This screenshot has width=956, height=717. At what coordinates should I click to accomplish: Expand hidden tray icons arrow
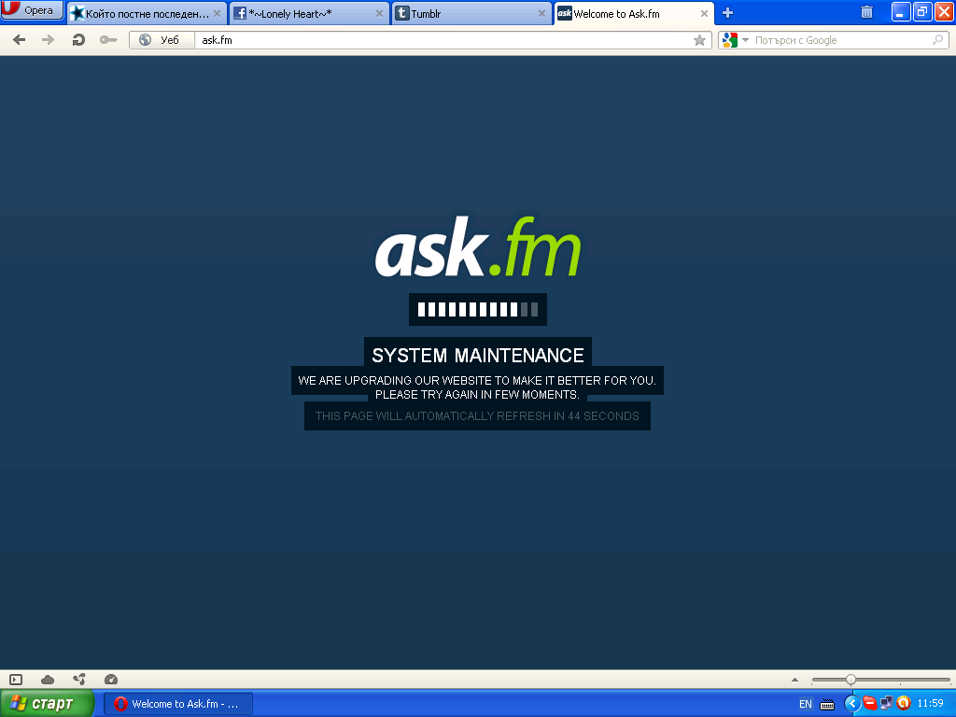[x=851, y=704]
